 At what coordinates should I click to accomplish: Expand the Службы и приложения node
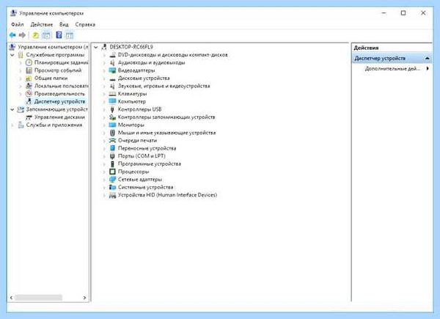12,125
